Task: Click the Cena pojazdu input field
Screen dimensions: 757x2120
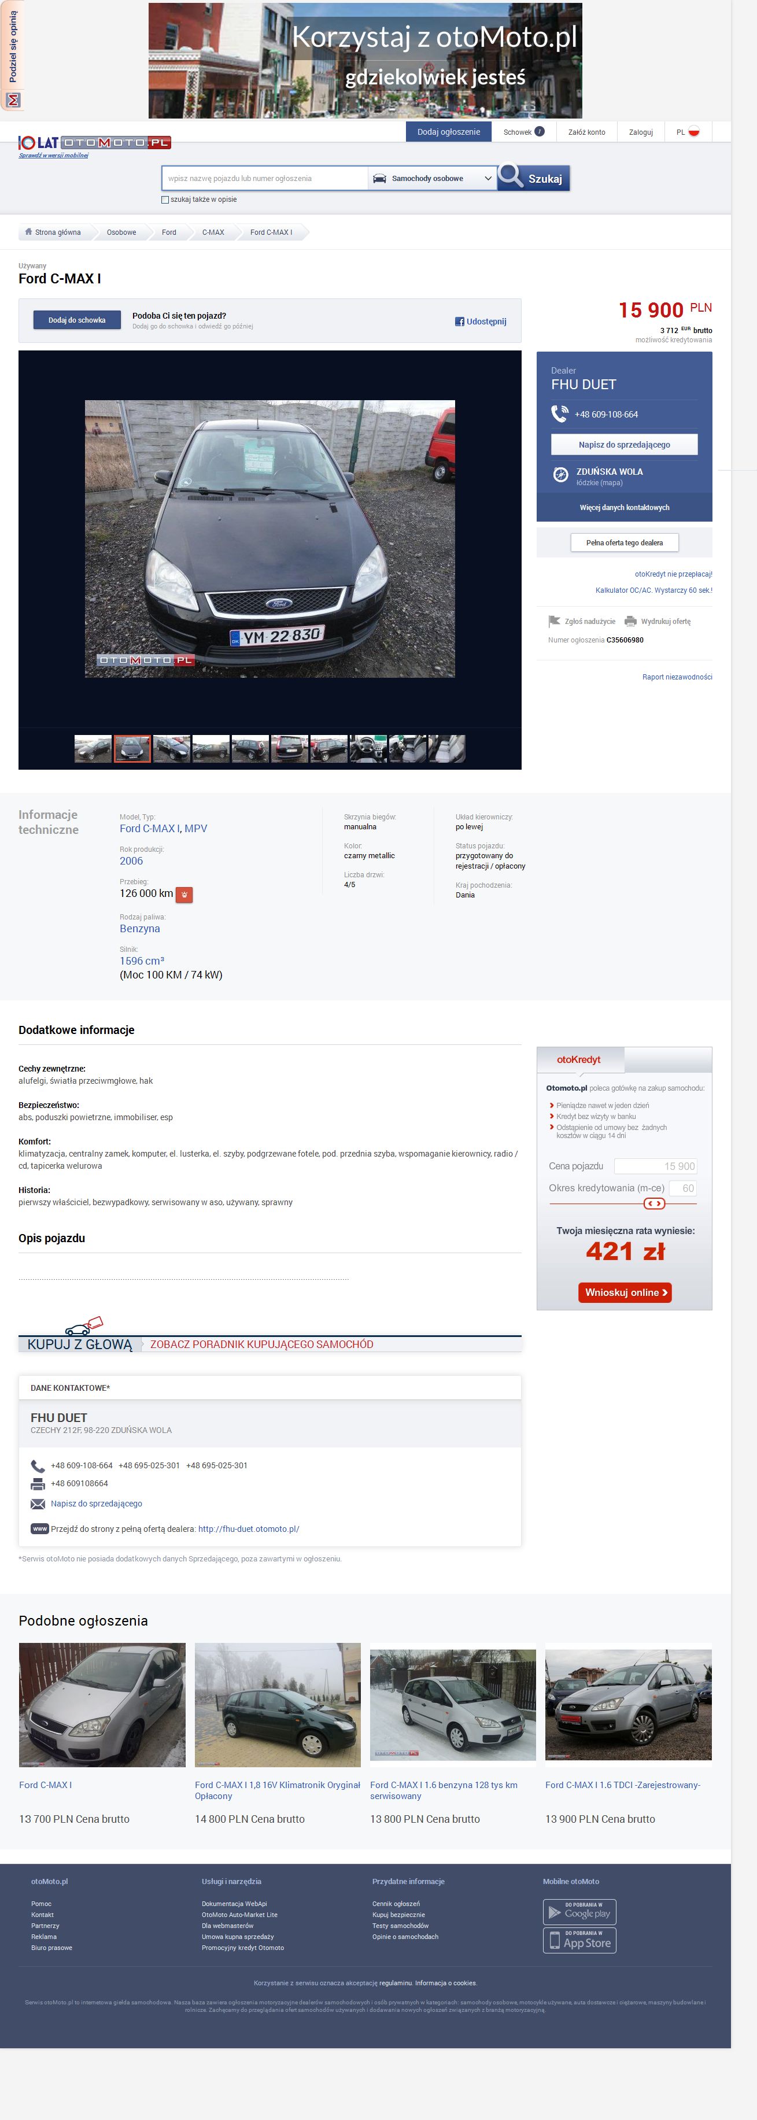Action: 656,1166
